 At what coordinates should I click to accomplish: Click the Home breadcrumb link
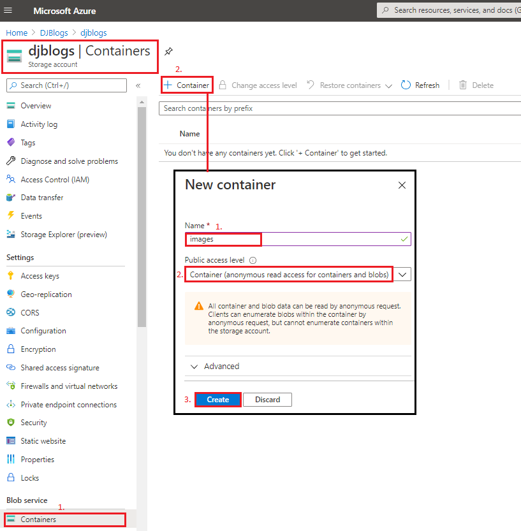click(17, 33)
